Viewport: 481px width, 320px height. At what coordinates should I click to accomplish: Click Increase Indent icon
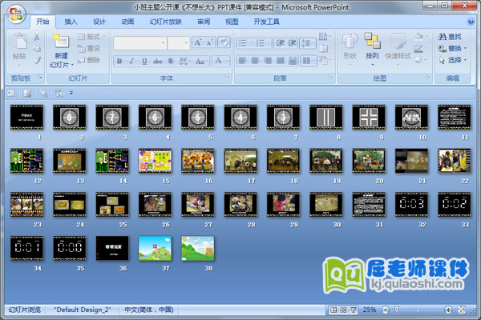click(x=292, y=43)
